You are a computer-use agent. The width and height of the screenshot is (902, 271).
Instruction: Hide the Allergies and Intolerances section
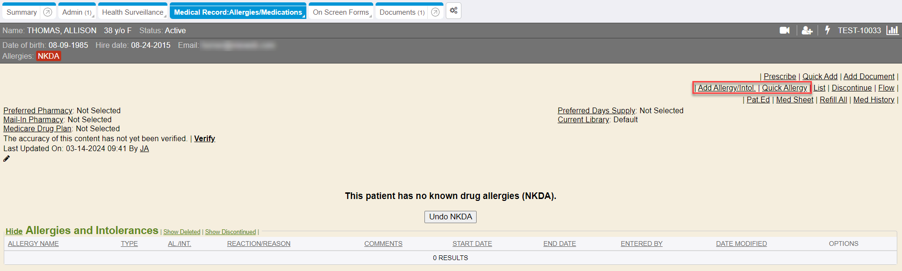14,231
